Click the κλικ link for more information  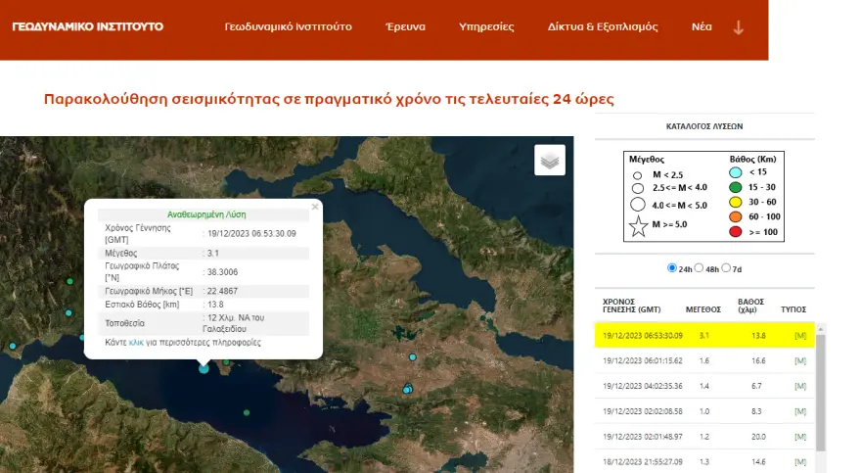[136, 343]
